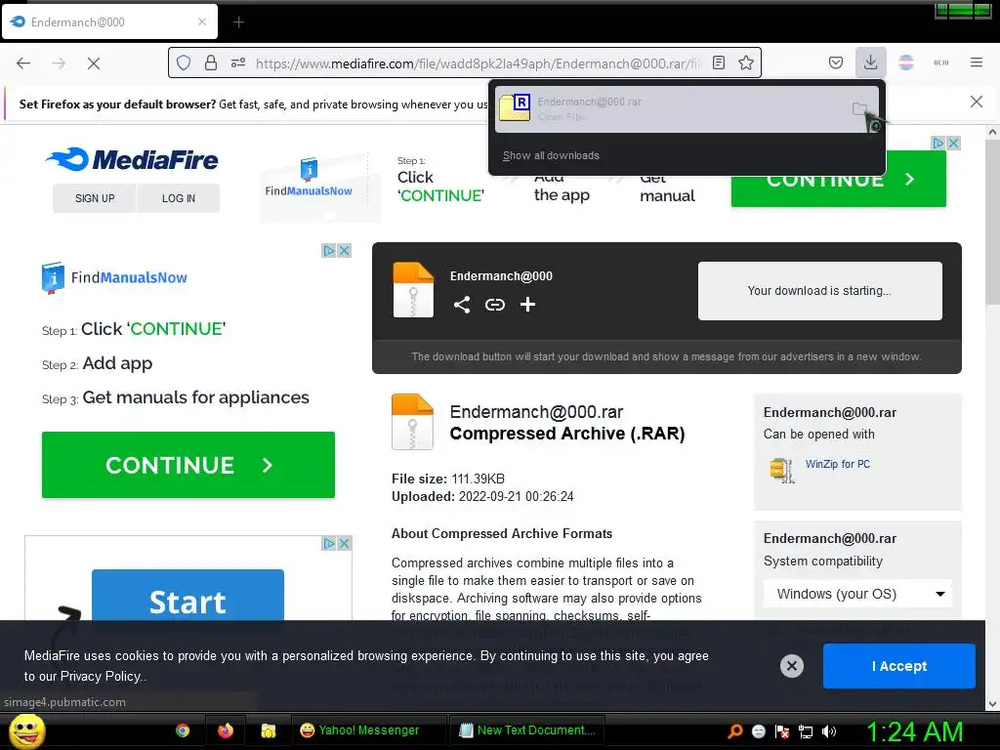Click the FindManualsNow banner logo
Screen dimensions: 1000x750
[x=309, y=178]
